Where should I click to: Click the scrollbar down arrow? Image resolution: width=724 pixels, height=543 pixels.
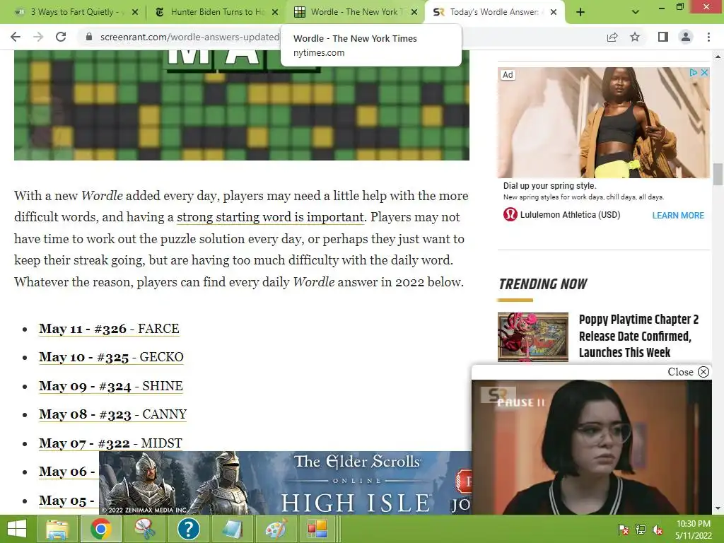(x=718, y=509)
